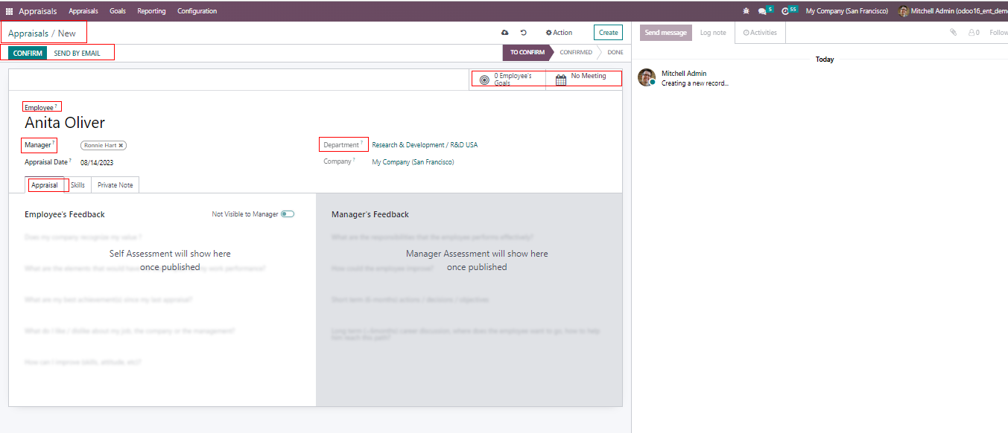1008x433 pixels.
Task: Switch to the Private Note tab
Action: 115,185
